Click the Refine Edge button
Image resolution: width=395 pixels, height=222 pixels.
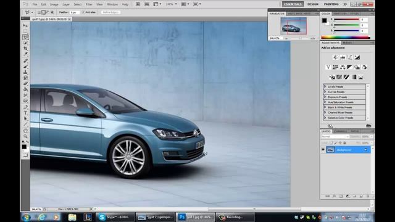click(x=110, y=12)
